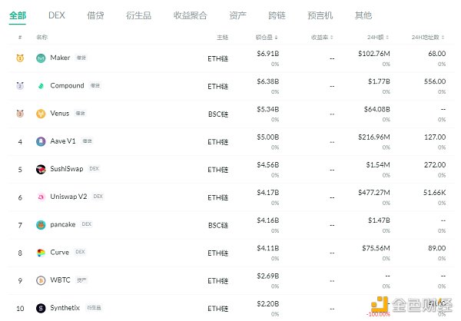
Task: Open the Synthetix project link
Action: [67, 307]
